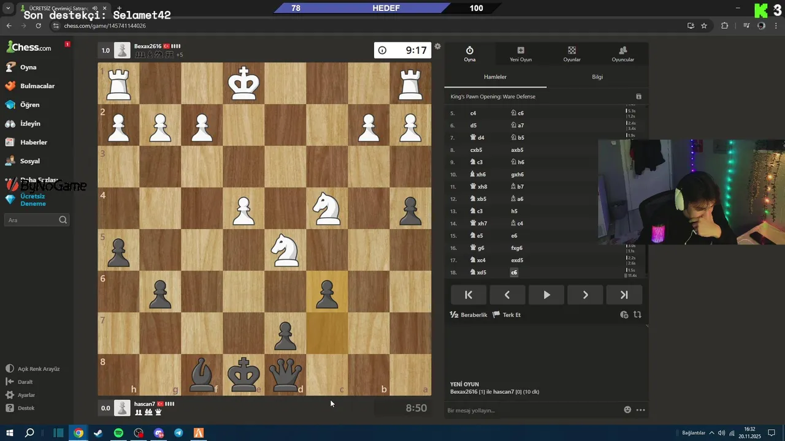Jump to the last move of the game

624,295
